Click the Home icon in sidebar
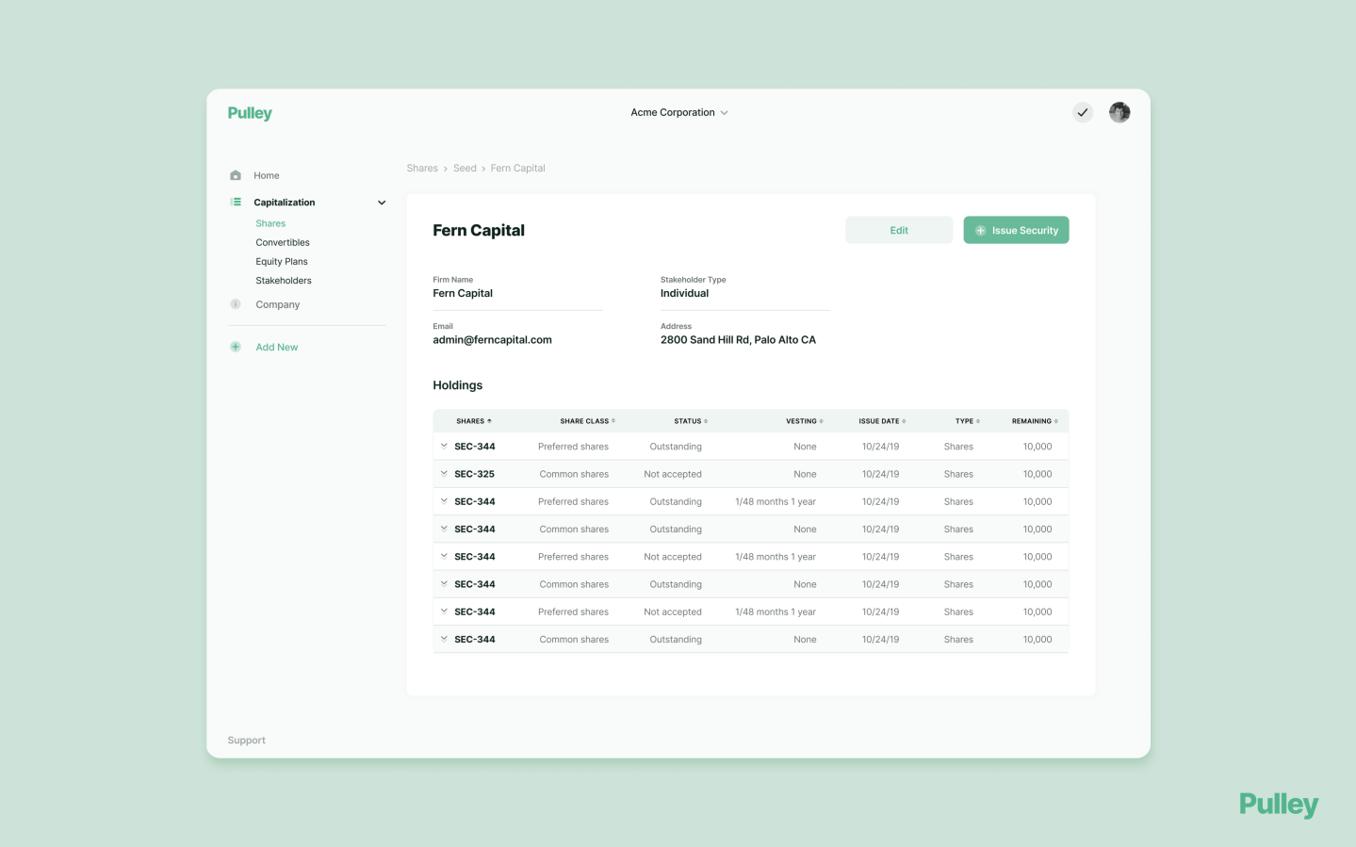The height and width of the screenshot is (847, 1356). tap(236, 175)
